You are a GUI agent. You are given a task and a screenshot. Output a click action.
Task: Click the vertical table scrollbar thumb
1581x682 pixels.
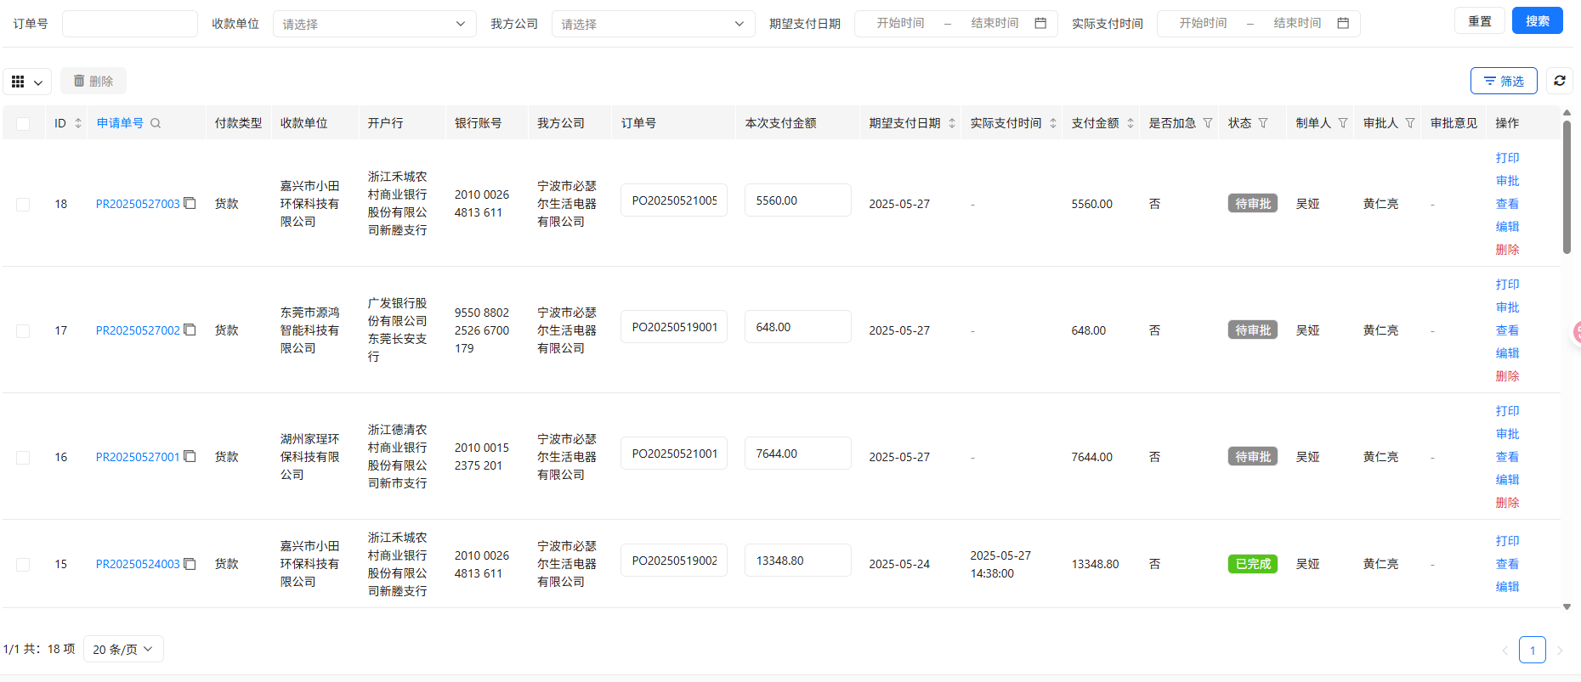(1567, 187)
